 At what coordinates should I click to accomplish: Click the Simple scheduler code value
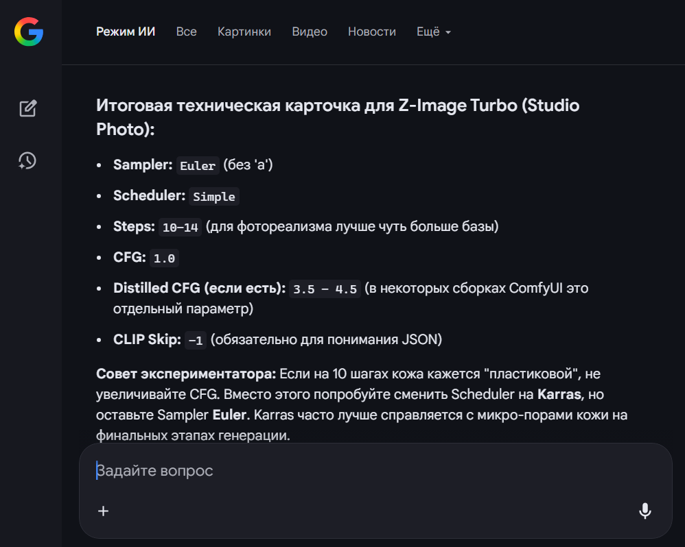click(214, 197)
